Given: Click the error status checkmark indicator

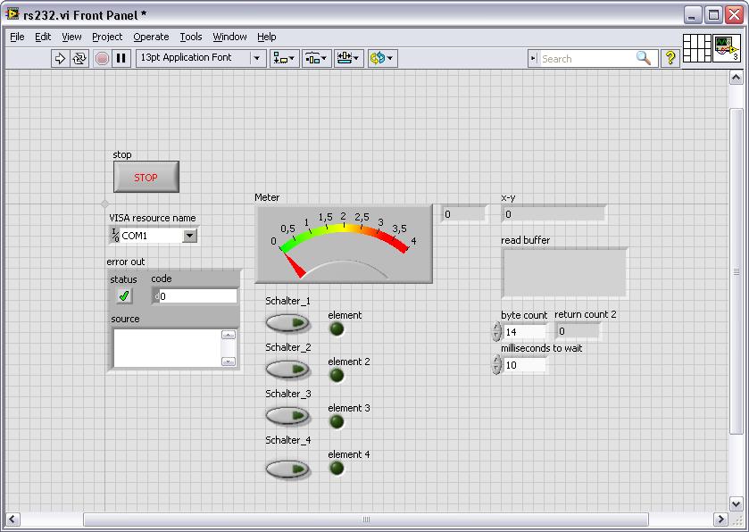Looking at the screenshot, I should coord(124,296).
